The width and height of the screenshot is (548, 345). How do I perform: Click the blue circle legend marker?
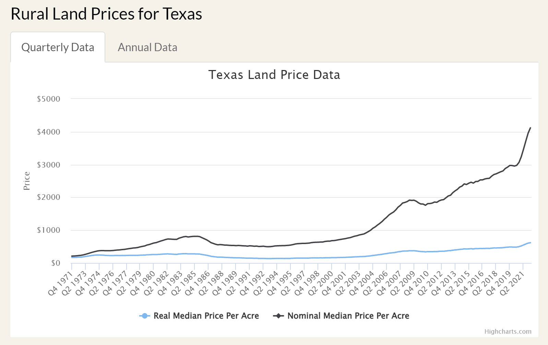tap(145, 316)
